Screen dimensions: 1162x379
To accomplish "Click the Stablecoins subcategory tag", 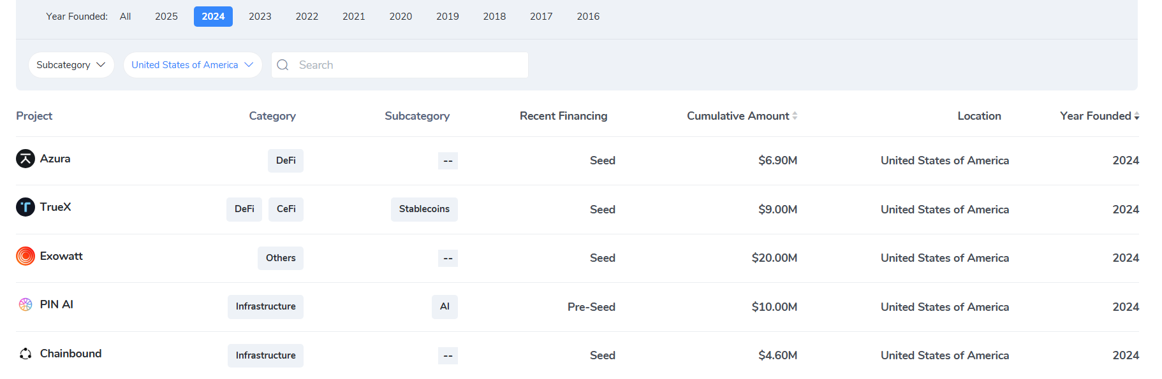I will 424,209.
